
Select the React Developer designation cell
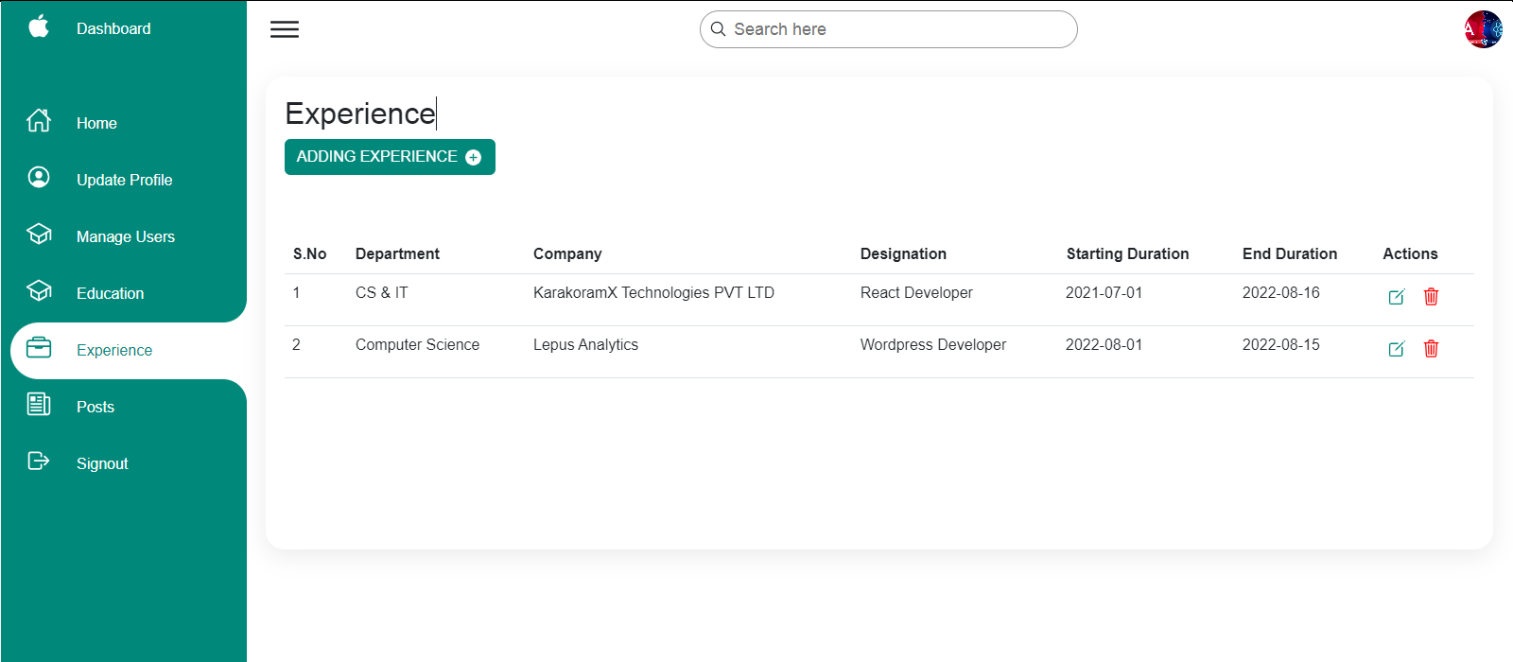[x=916, y=292]
